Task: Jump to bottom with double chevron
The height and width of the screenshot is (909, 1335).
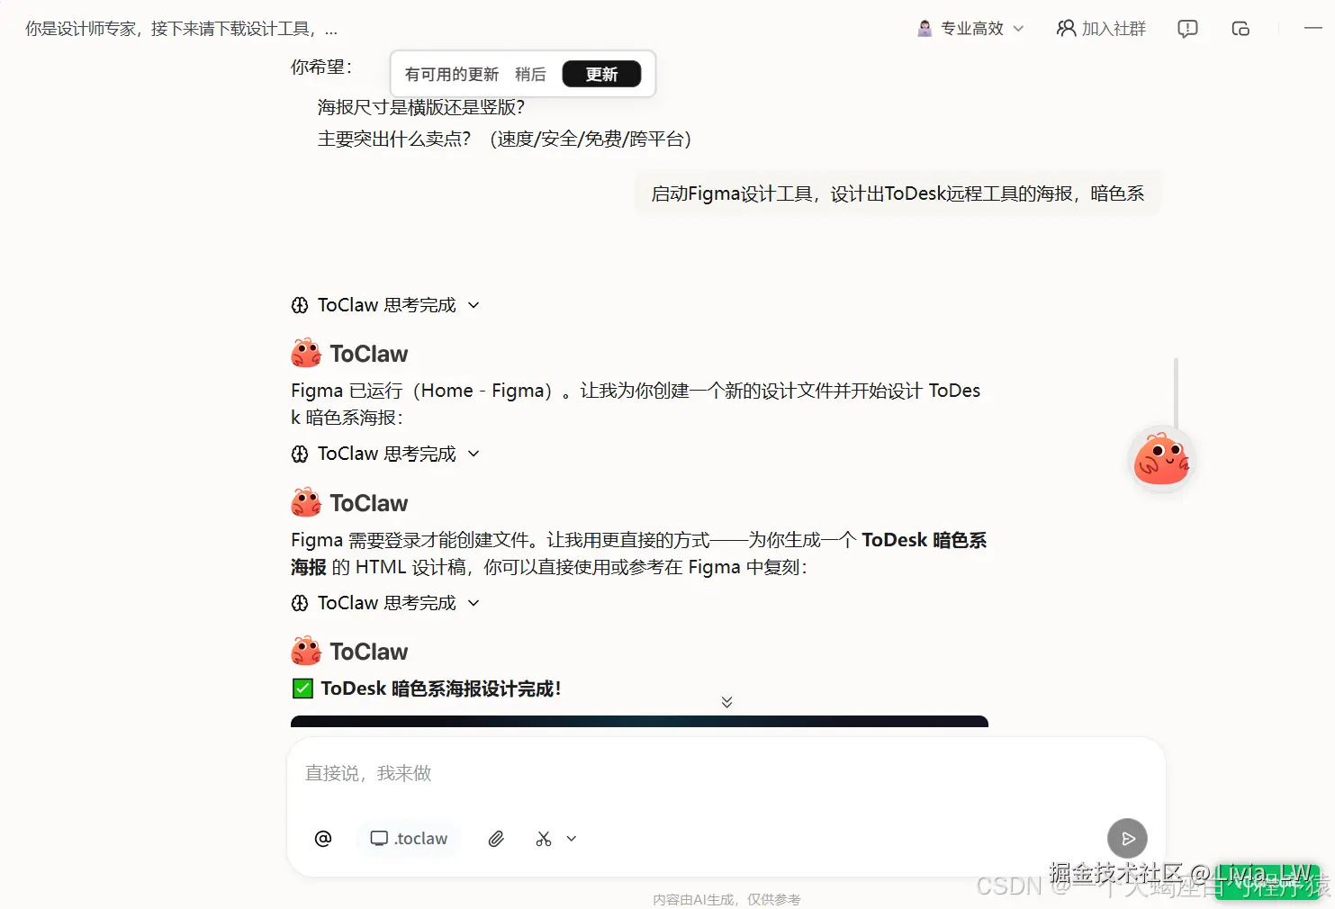Action: tap(726, 702)
